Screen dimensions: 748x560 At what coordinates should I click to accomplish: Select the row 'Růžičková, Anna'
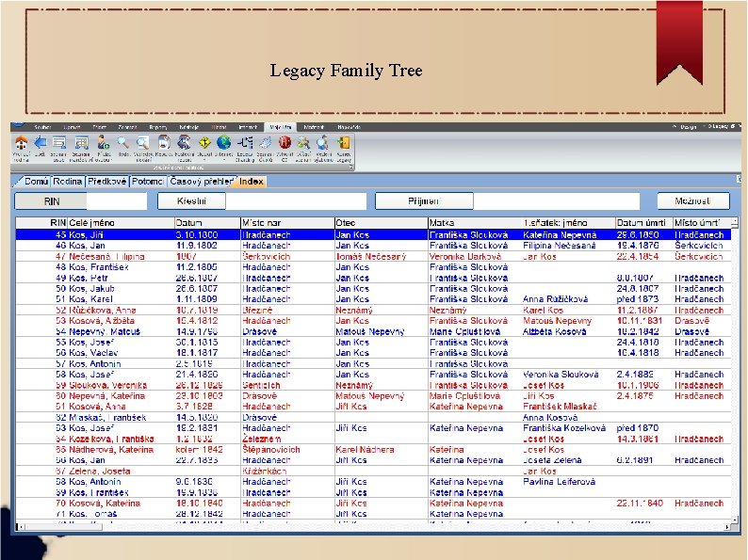[x=373, y=310]
